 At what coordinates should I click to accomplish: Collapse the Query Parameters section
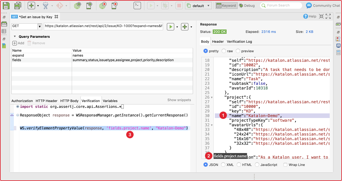tap(14, 37)
